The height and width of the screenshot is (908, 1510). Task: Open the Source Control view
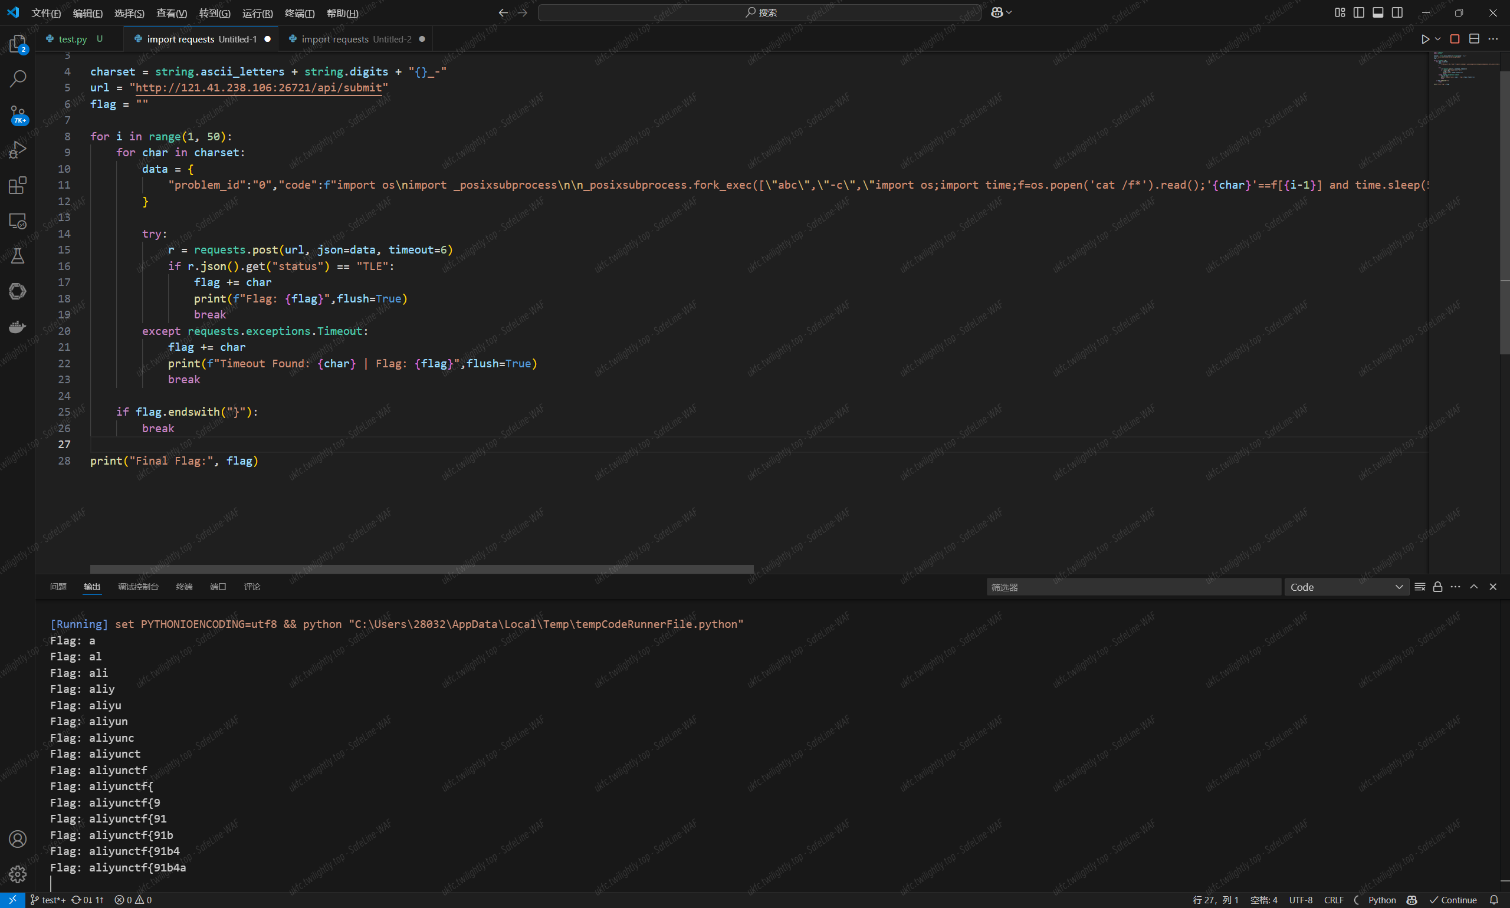[17, 114]
